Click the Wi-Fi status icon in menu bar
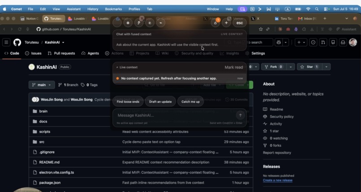Viewport: 361px width, 192px height. click(308, 9)
